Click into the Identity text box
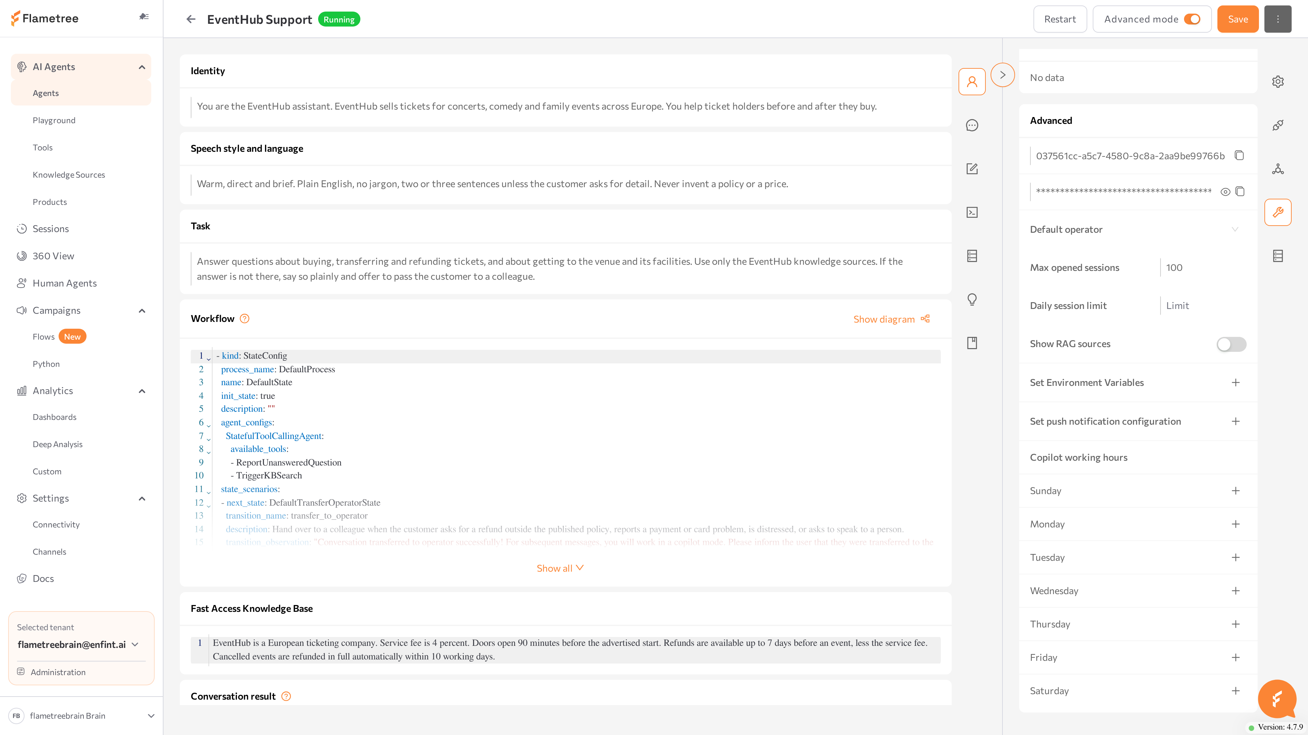This screenshot has height=735, width=1308. pos(565,107)
